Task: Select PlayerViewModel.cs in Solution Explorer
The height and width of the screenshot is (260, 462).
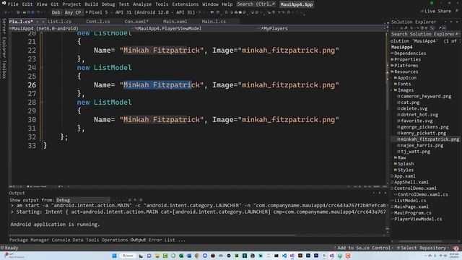Action: point(418,219)
